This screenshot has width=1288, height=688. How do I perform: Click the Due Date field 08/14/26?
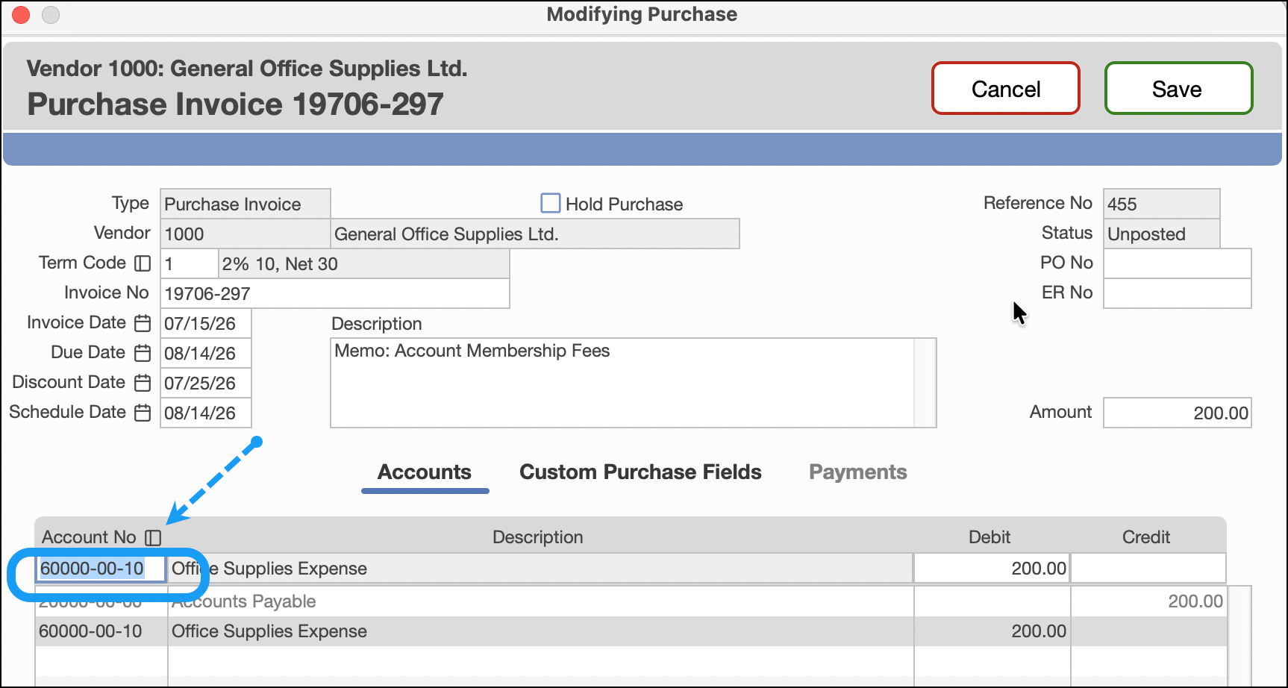point(206,353)
